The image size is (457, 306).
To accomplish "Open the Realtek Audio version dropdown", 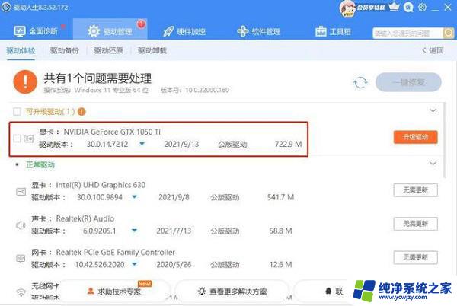I will pos(134,231).
